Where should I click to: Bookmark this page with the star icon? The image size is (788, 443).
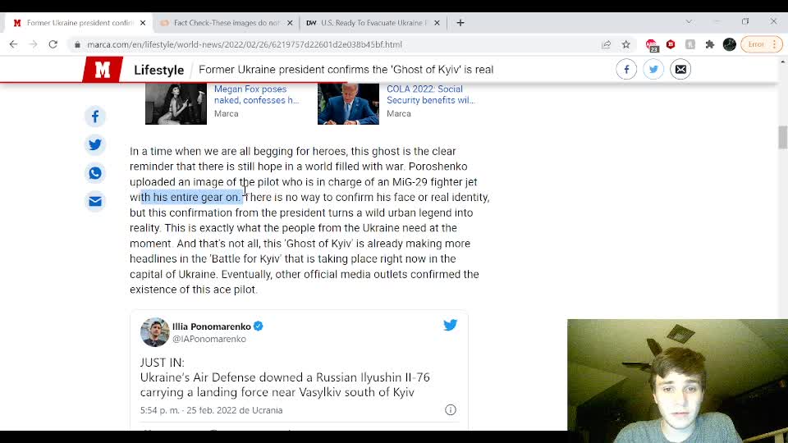(625, 44)
